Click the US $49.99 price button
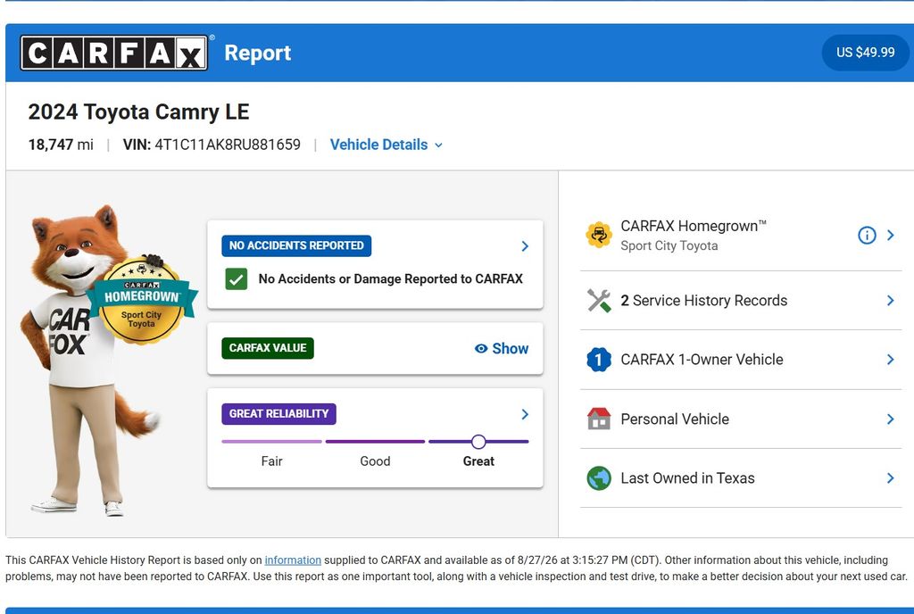The image size is (914, 614). 865,53
